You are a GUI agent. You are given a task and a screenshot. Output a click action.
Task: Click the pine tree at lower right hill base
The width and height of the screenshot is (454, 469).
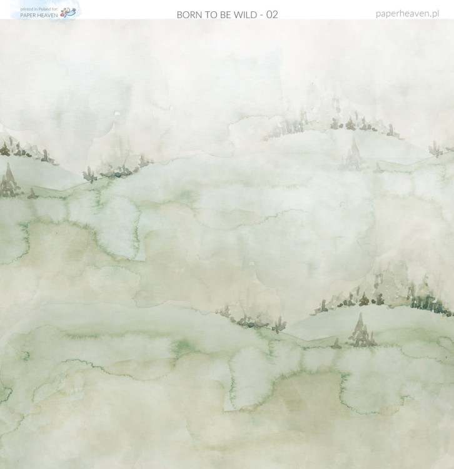click(360, 330)
